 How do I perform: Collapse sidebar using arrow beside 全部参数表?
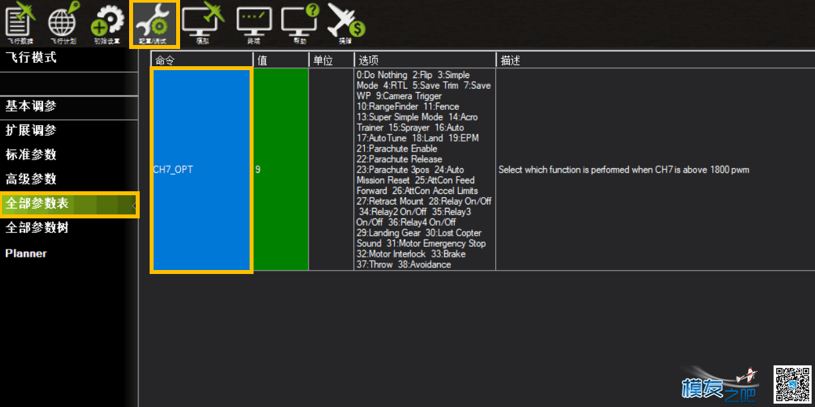pyautogui.click(x=134, y=206)
